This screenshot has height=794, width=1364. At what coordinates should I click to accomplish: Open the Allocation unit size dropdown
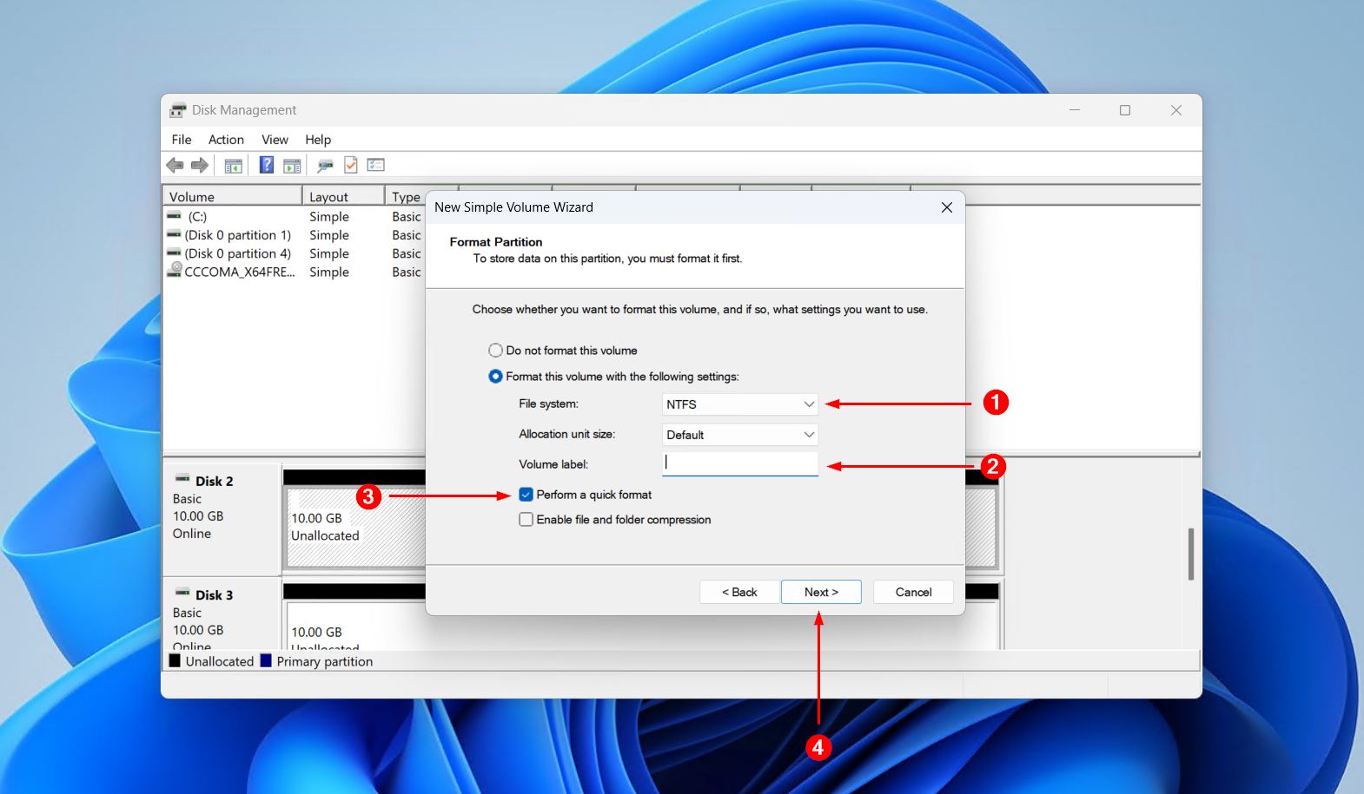tap(740, 435)
